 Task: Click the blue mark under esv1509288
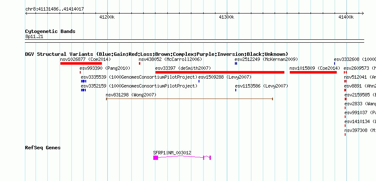point(199,81)
